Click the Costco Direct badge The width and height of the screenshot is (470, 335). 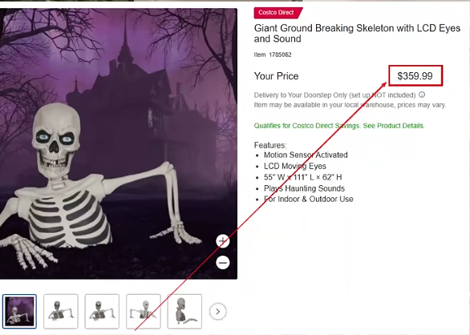pyautogui.click(x=278, y=13)
